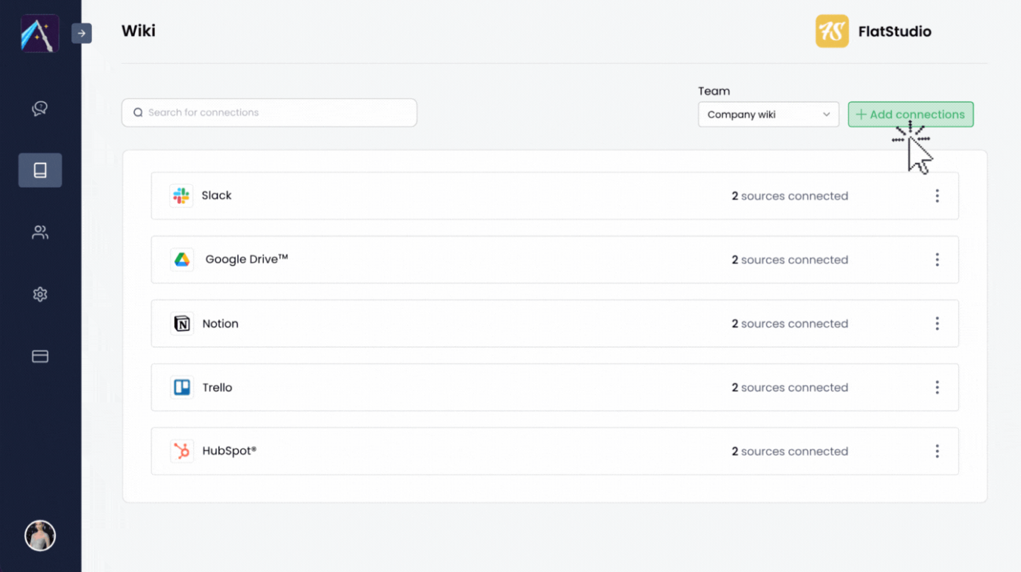Click the Google Drive logo icon
The height and width of the screenshot is (572, 1021).
(182, 260)
